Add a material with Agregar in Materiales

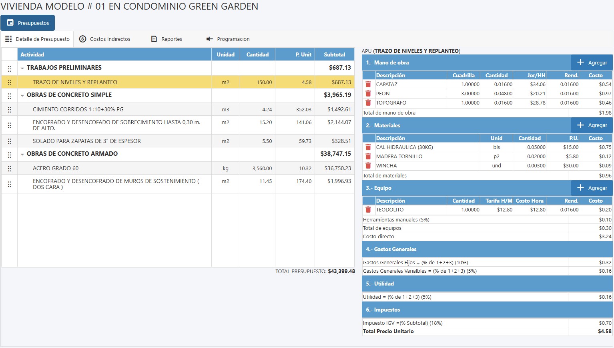[x=592, y=125]
